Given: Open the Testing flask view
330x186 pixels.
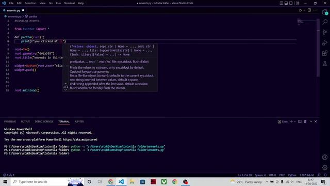Looking at the screenshot, I should 325,63.
